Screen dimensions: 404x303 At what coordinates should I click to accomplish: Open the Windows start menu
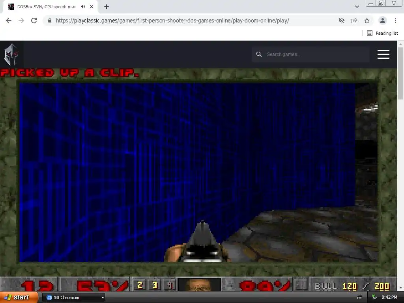pos(19,297)
